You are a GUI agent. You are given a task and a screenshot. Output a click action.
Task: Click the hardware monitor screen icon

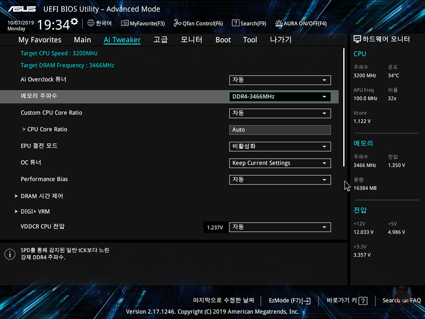click(x=357, y=39)
